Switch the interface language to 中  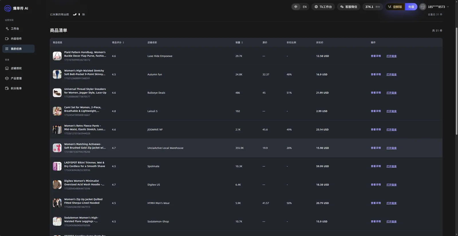[x=296, y=7]
